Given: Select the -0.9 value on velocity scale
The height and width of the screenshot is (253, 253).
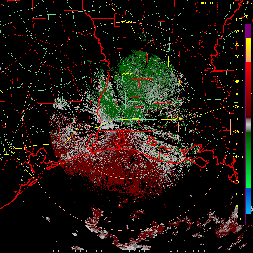Looking at the screenshot, I should point(239,119).
